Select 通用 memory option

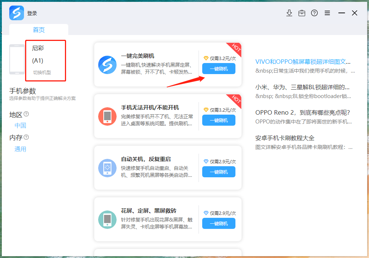click(x=20, y=149)
